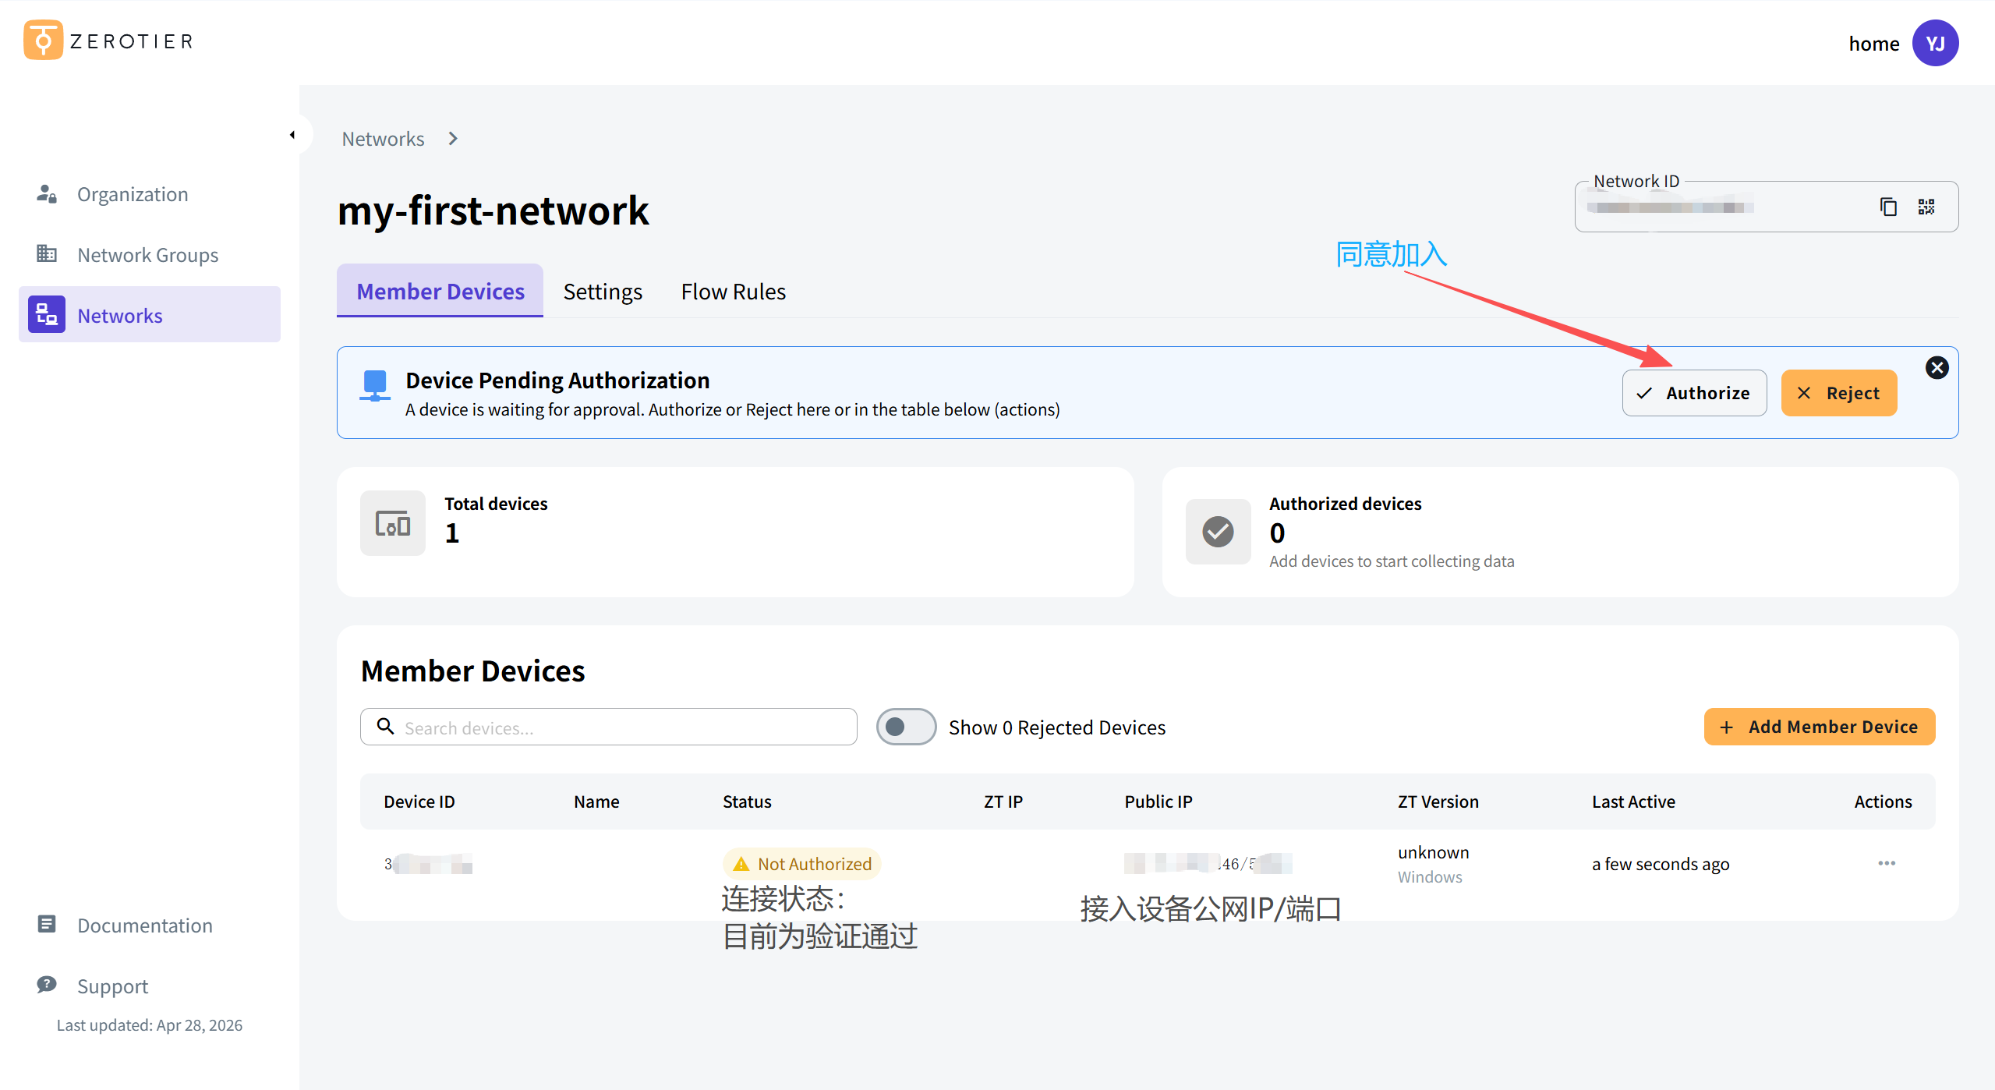The width and height of the screenshot is (1995, 1090).
Task: Click the Network Groups building icon
Action: click(x=47, y=253)
